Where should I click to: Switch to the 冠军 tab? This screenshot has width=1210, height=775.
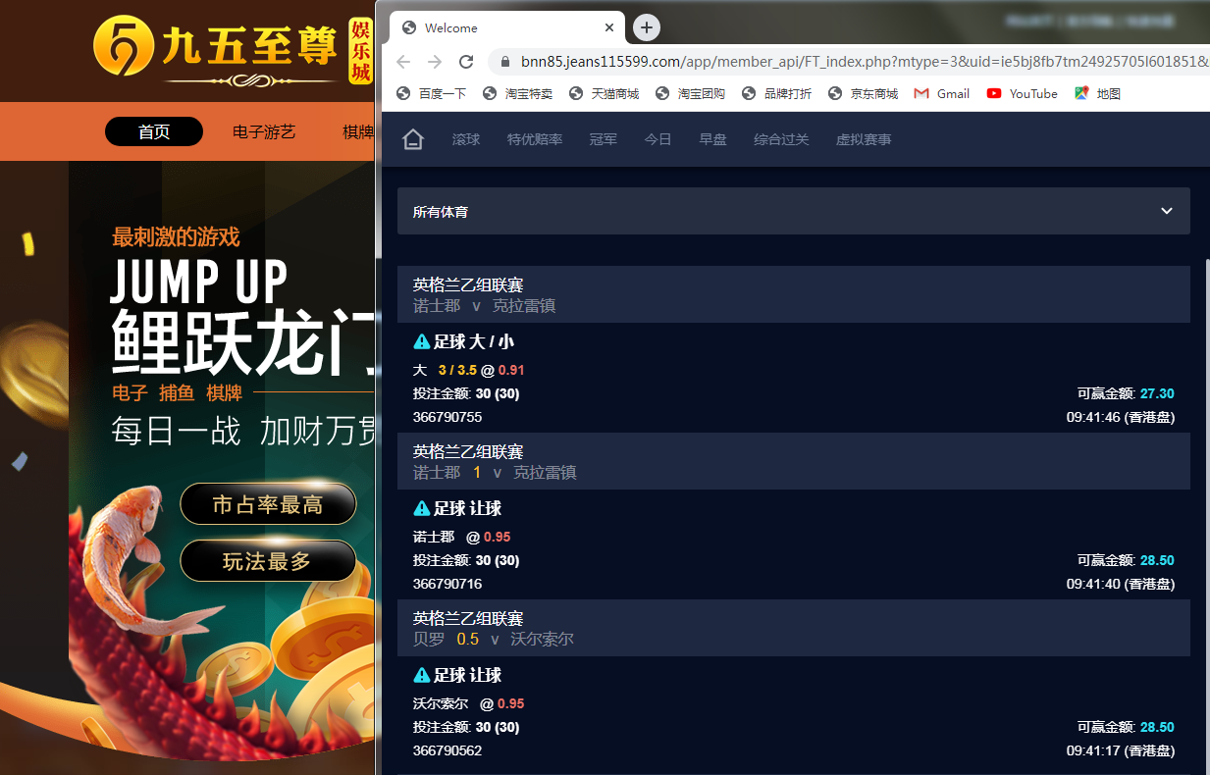pos(604,139)
